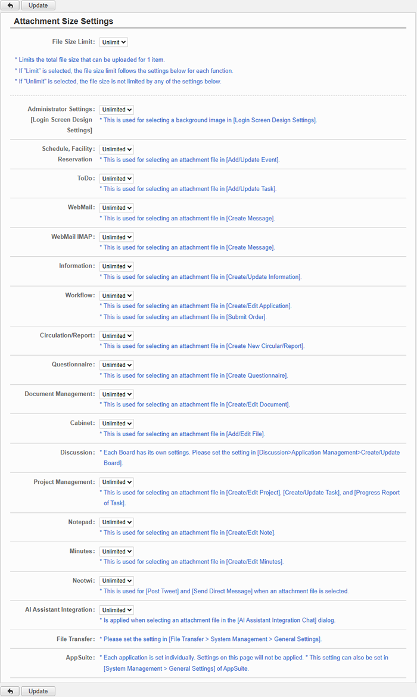Open the Cabinet size dropdown
417x697 pixels.
point(117,424)
